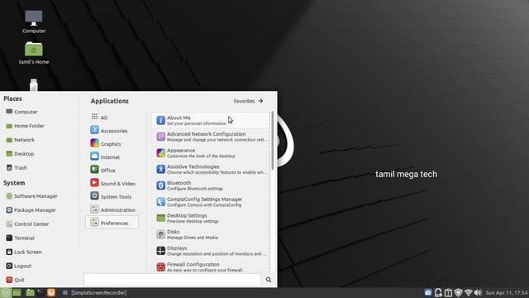The image size is (529, 298).
Task: Open the USB drive desktop icon
Action: (33, 84)
